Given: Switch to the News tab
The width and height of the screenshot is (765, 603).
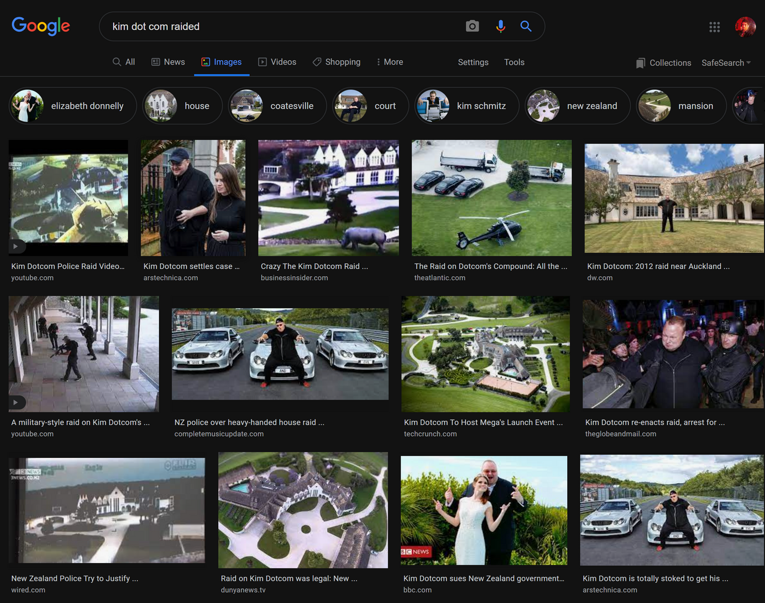Looking at the screenshot, I should 168,62.
